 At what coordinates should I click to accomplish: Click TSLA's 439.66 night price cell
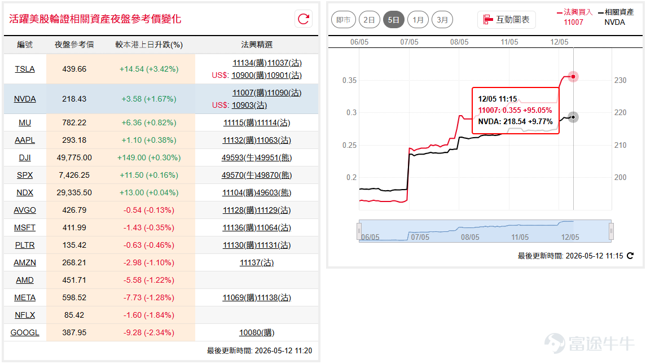tap(74, 69)
